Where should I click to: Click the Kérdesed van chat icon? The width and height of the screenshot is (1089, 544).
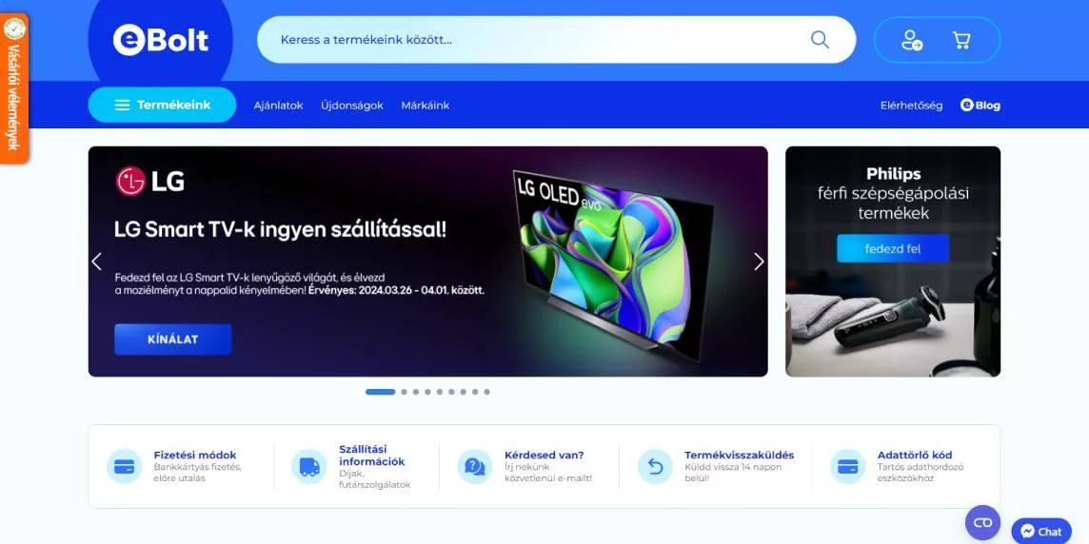tap(474, 466)
